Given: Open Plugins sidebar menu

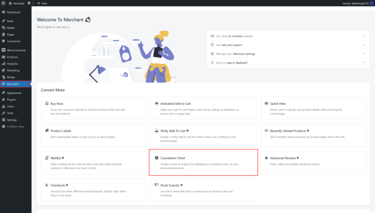Looking at the screenshot, I should 16,100.
